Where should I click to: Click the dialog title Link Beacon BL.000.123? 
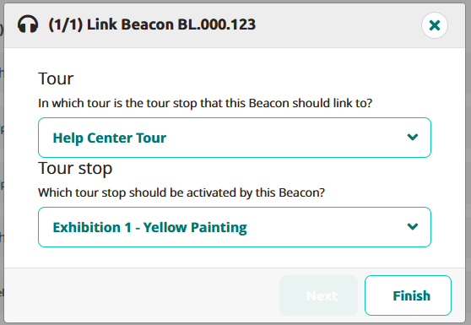152,24
